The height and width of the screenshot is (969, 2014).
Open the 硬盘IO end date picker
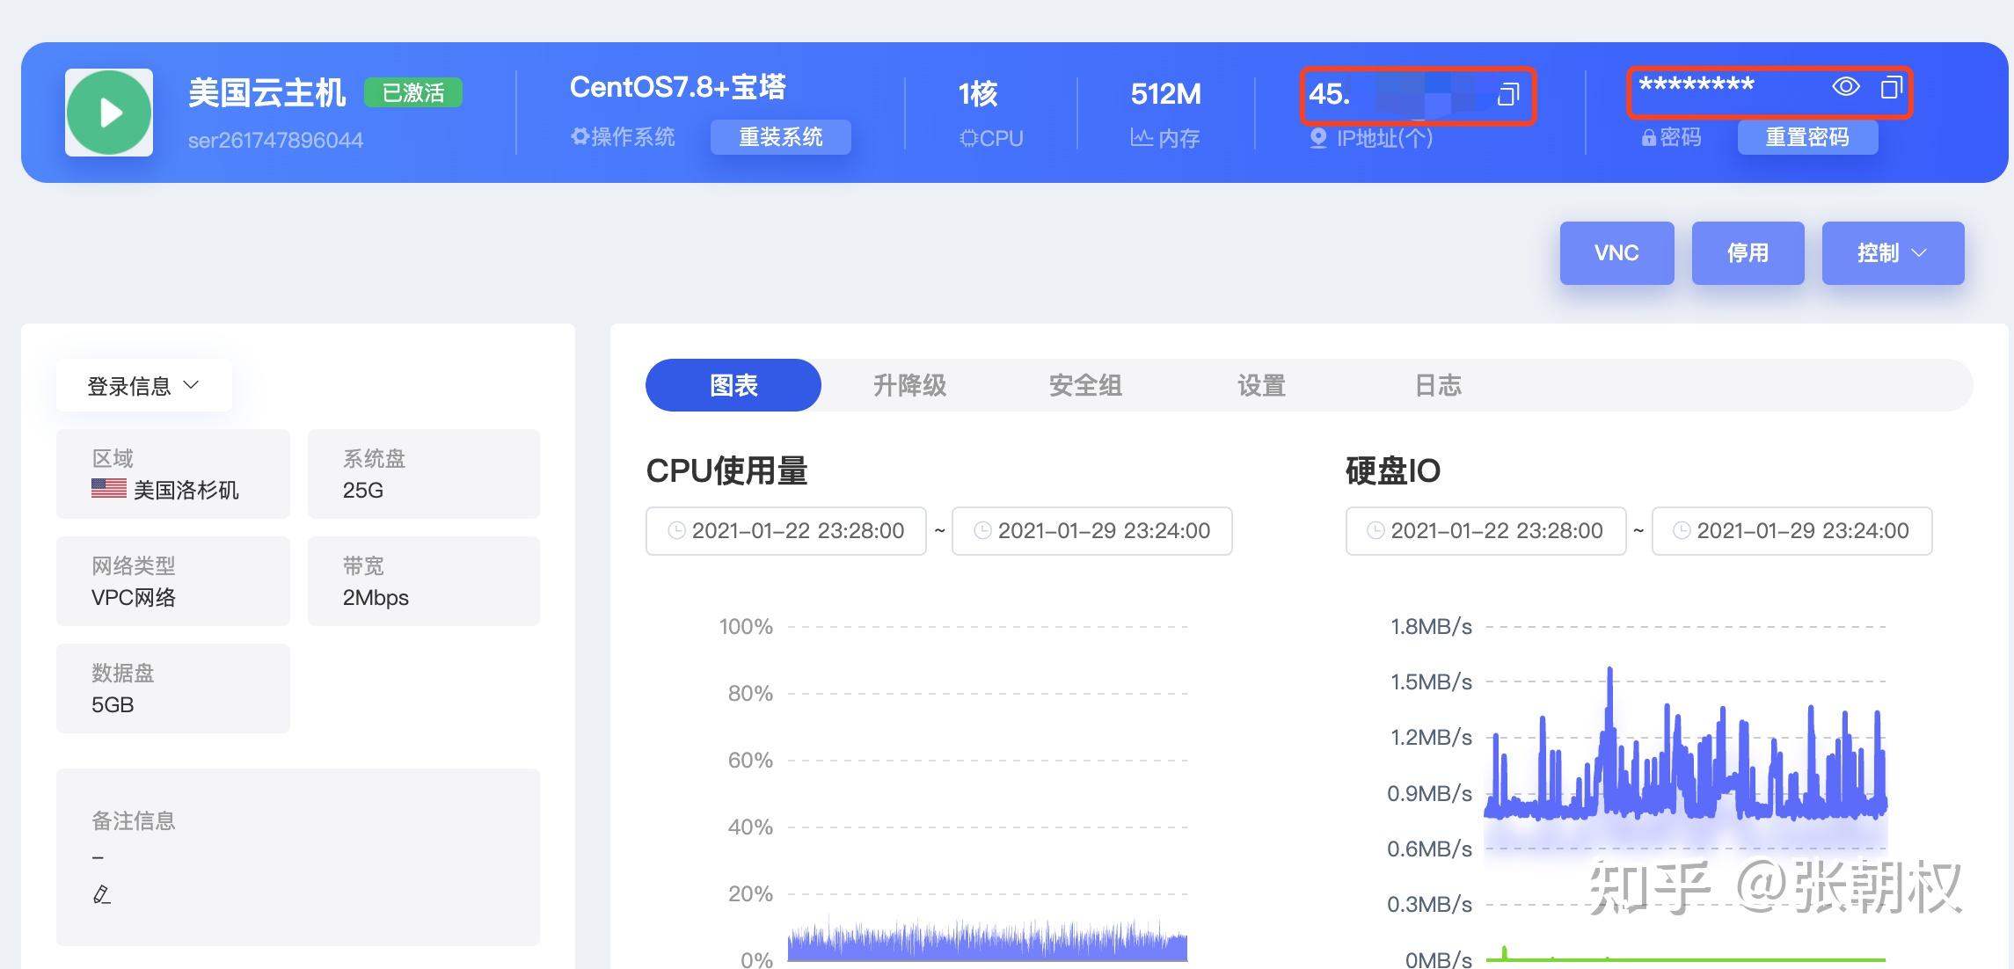click(x=1791, y=530)
